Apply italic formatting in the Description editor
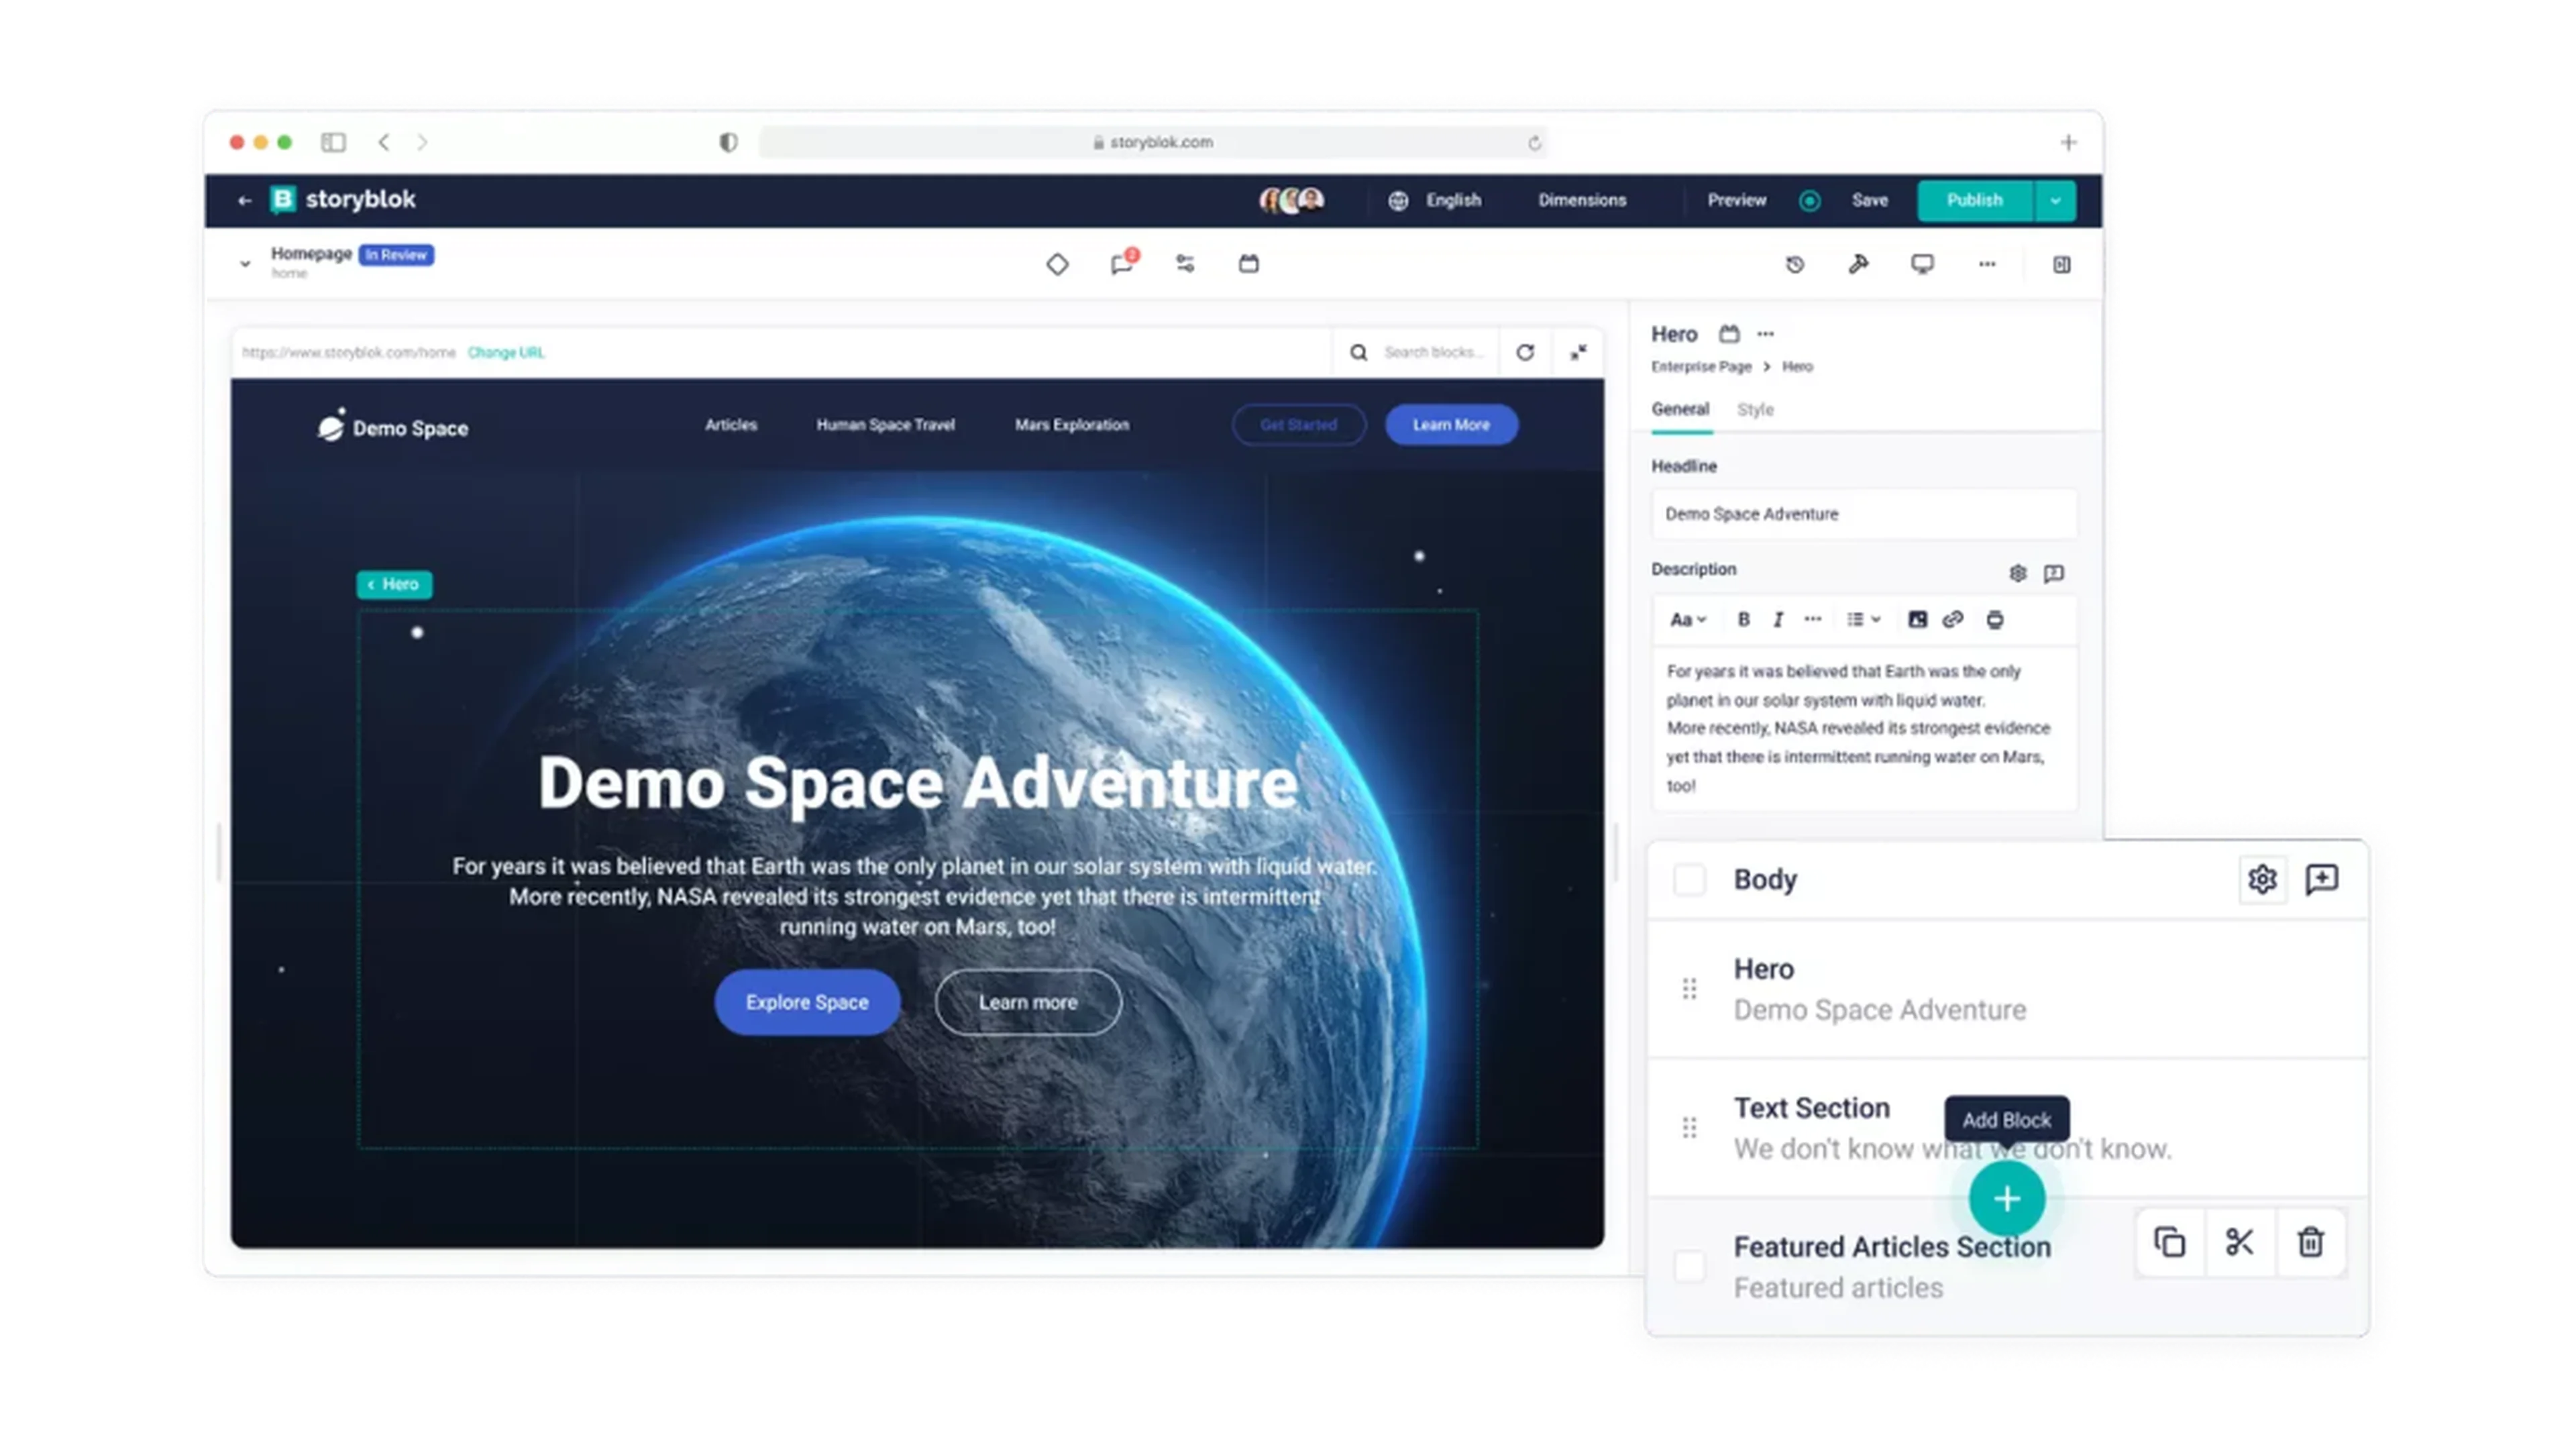Image resolution: width=2576 pixels, height=1449 pixels. 1778,620
